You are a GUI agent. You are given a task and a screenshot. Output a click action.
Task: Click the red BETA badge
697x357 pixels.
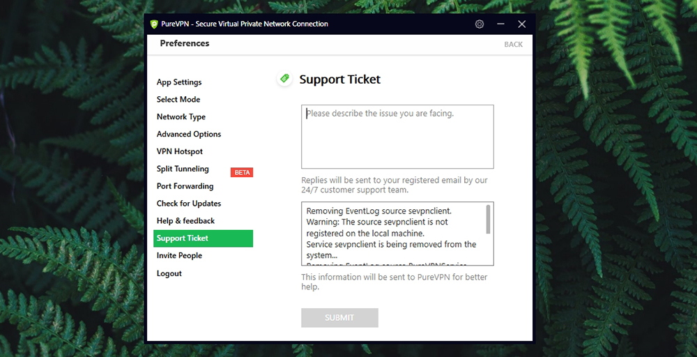click(242, 172)
